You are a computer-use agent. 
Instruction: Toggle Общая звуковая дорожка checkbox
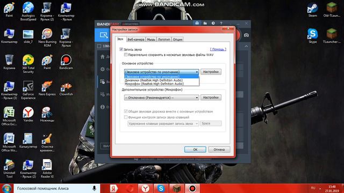pos(126,112)
